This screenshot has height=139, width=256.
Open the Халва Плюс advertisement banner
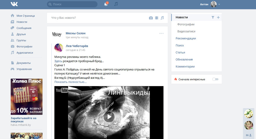click(27, 97)
